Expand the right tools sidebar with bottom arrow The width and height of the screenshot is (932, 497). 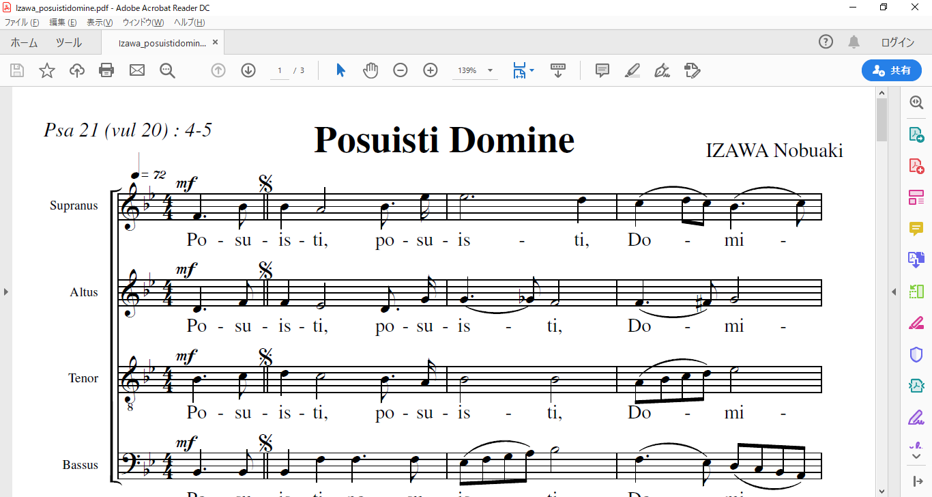pyautogui.click(x=916, y=481)
